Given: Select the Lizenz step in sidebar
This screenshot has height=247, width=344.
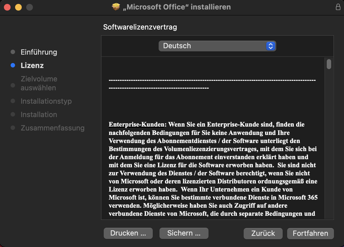Looking at the screenshot, I should (32, 66).
